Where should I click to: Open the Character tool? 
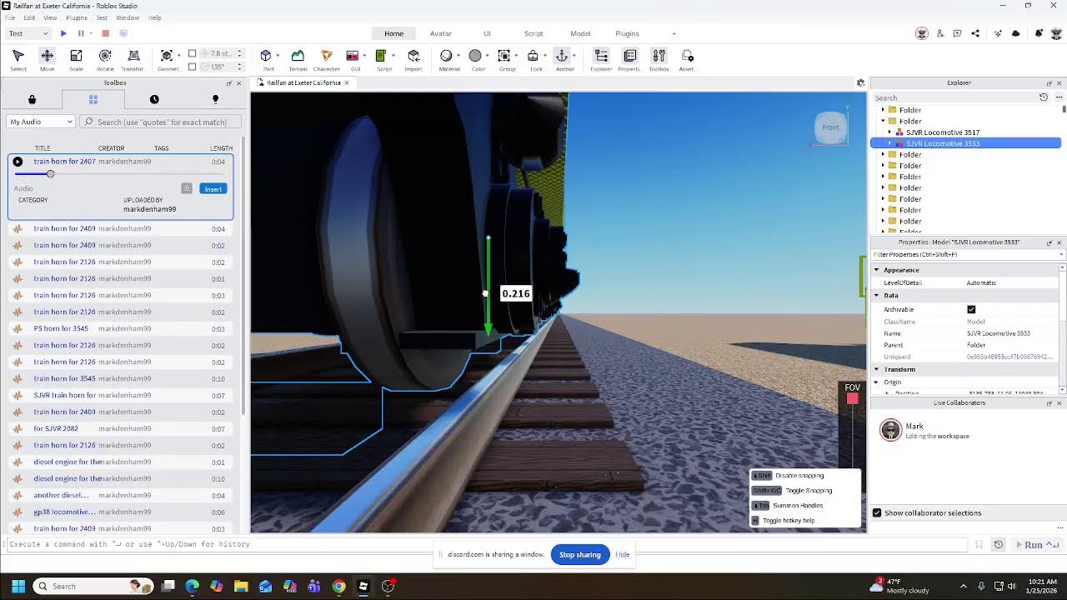click(327, 59)
